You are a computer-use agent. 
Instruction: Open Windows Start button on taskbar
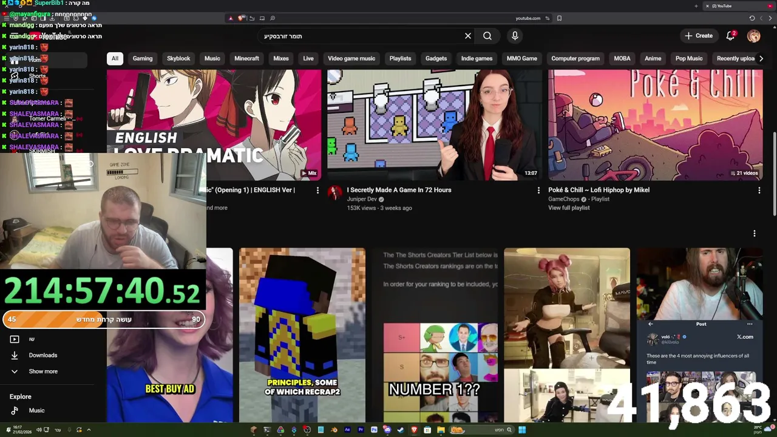[522, 430]
